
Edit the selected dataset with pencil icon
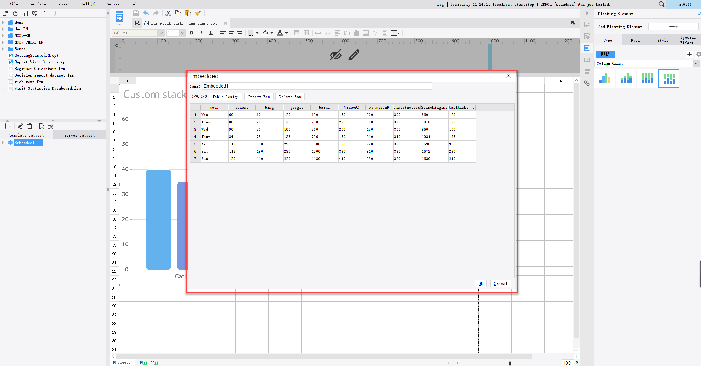tap(20, 126)
